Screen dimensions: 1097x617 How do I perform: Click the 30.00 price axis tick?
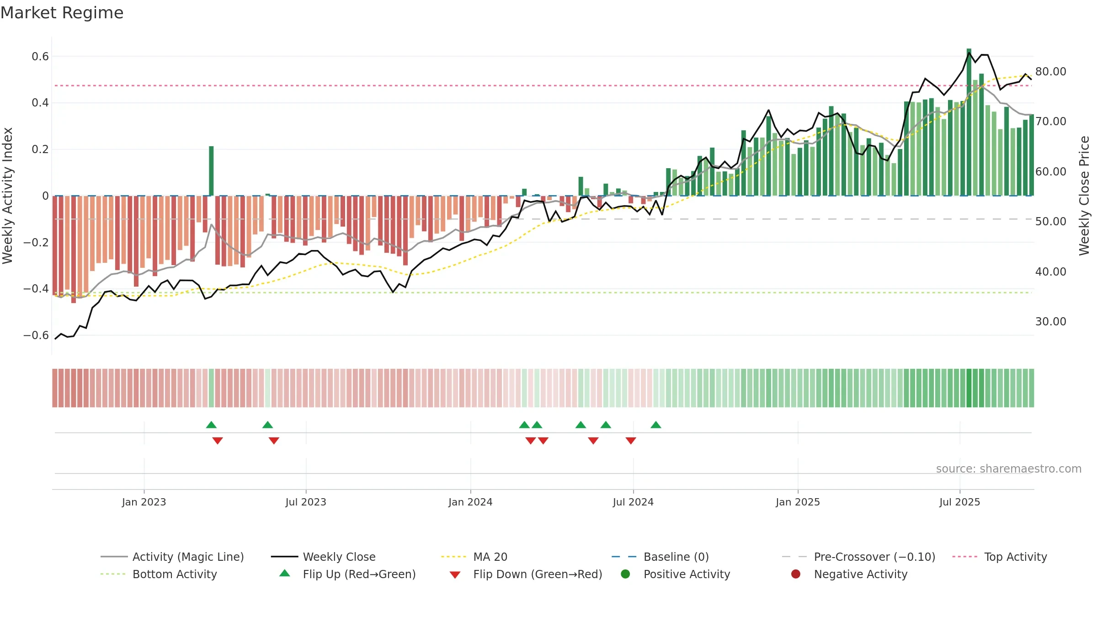1051,321
